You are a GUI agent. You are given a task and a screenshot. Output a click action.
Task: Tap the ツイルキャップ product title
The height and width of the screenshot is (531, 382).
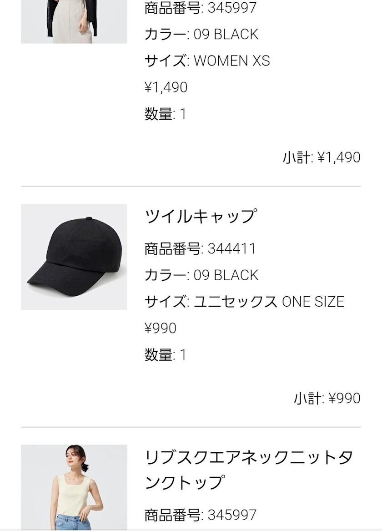tap(200, 216)
